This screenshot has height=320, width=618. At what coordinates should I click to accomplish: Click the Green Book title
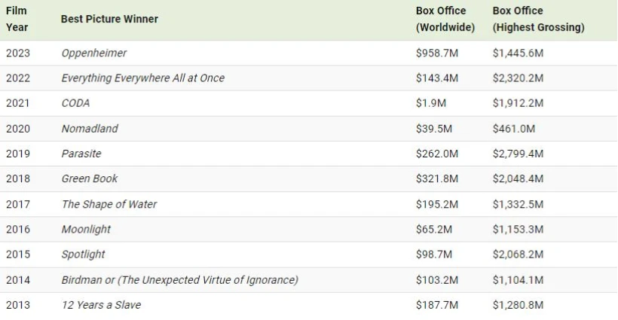pos(90,178)
